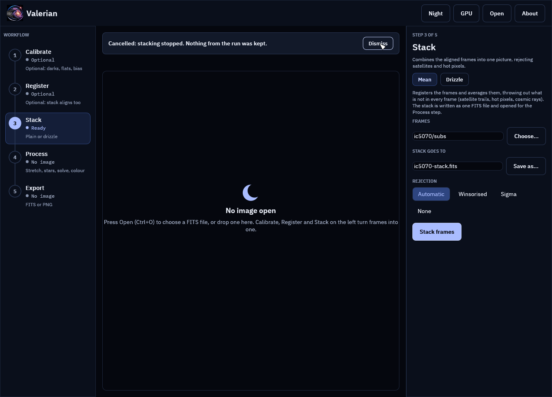Click the "WORKFLOW" sidebar heading
The height and width of the screenshot is (397, 552).
coord(16,35)
